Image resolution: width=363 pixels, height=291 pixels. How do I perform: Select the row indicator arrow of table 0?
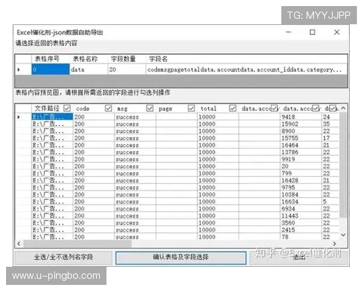pyautogui.click(x=19, y=69)
